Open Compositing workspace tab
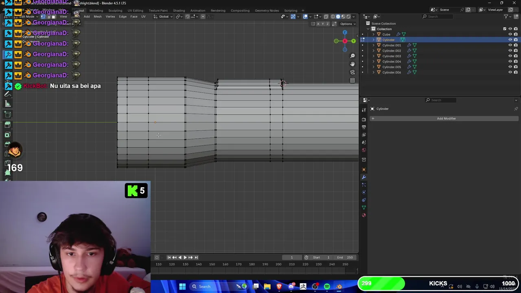Screen dimensions: 521x293 [240, 10]
